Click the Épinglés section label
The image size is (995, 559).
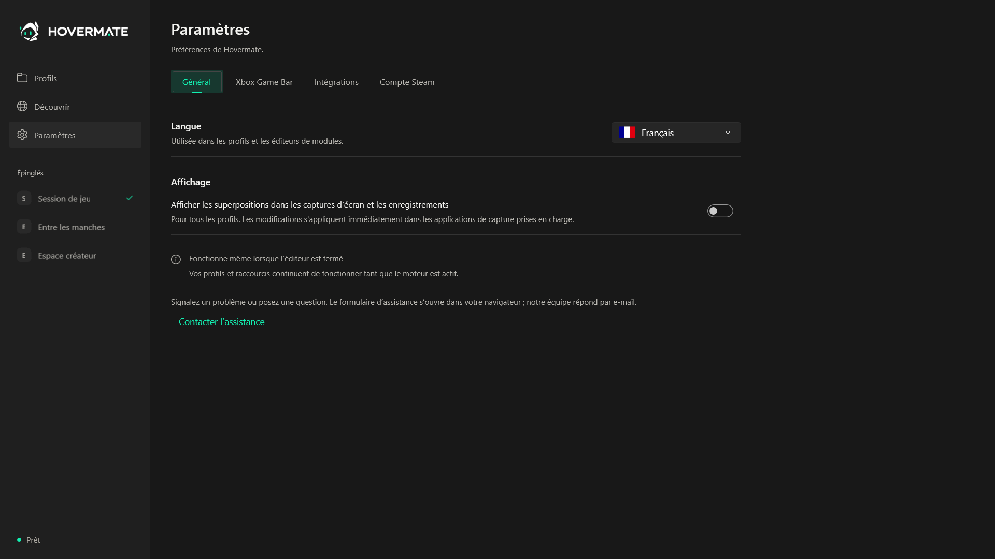(x=30, y=173)
